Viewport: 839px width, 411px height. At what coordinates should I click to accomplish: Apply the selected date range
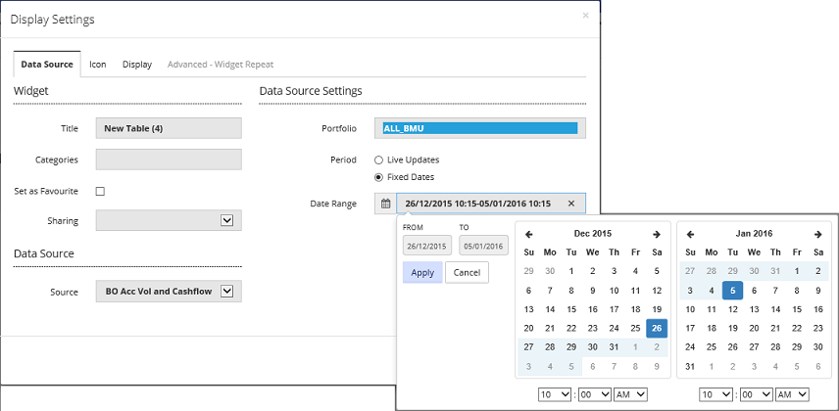coord(422,273)
